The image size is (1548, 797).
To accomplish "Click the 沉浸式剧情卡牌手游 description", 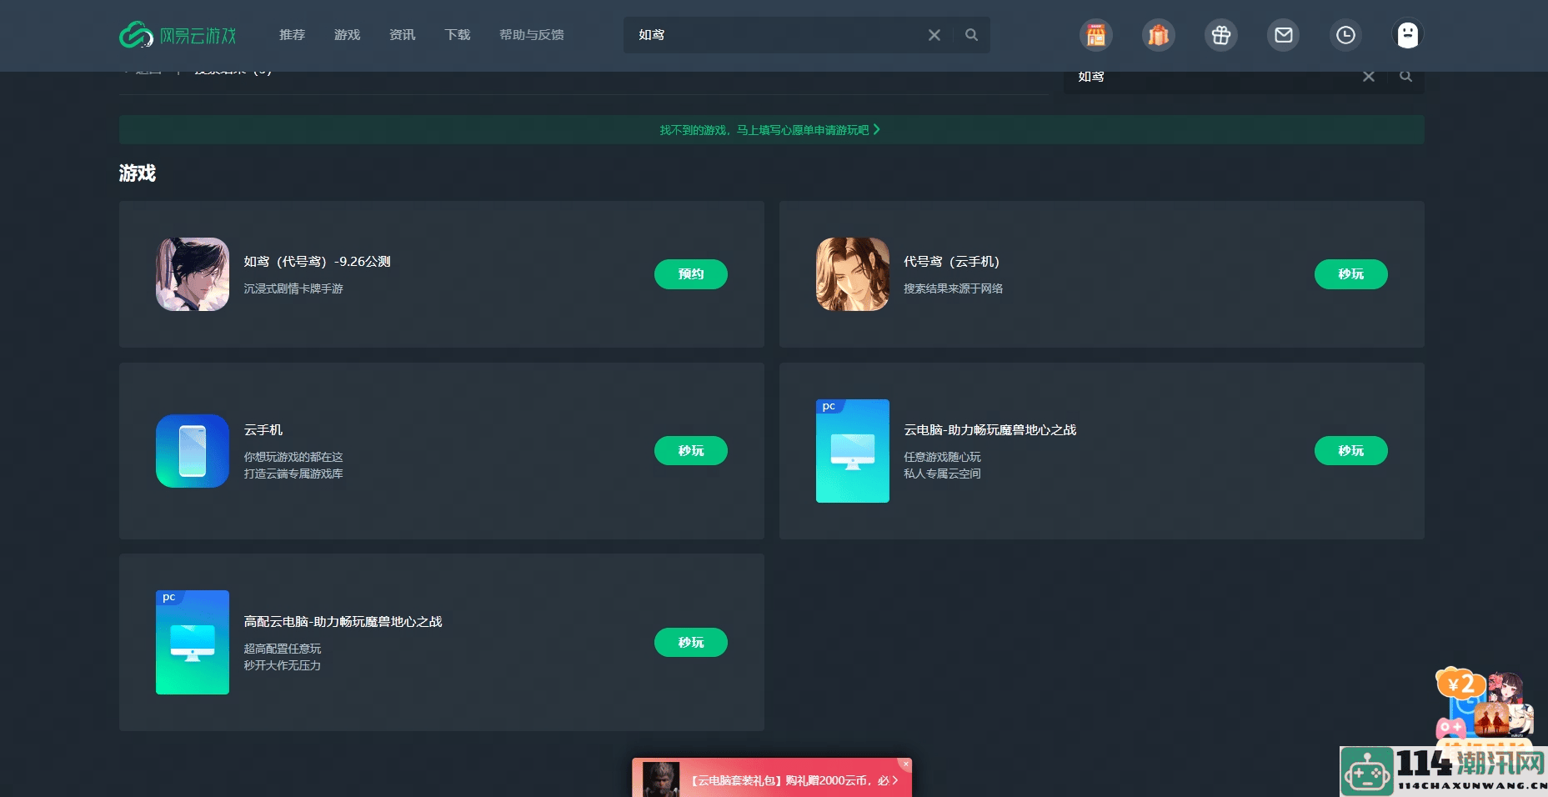I will tap(293, 288).
